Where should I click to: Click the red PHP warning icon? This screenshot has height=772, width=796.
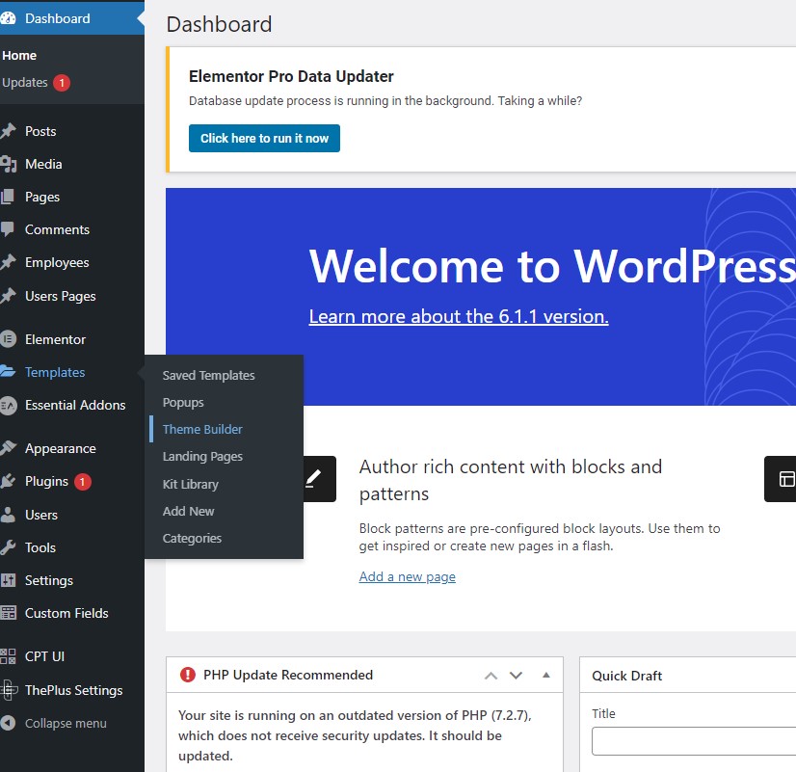(188, 675)
